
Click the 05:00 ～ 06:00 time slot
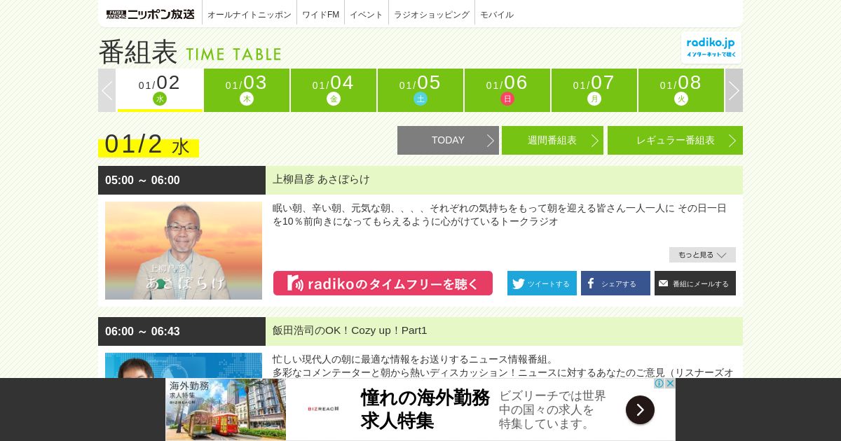pyautogui.click(x=182, y=180)
